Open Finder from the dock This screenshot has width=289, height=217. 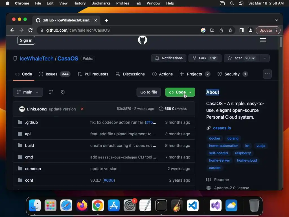point(35,205)
